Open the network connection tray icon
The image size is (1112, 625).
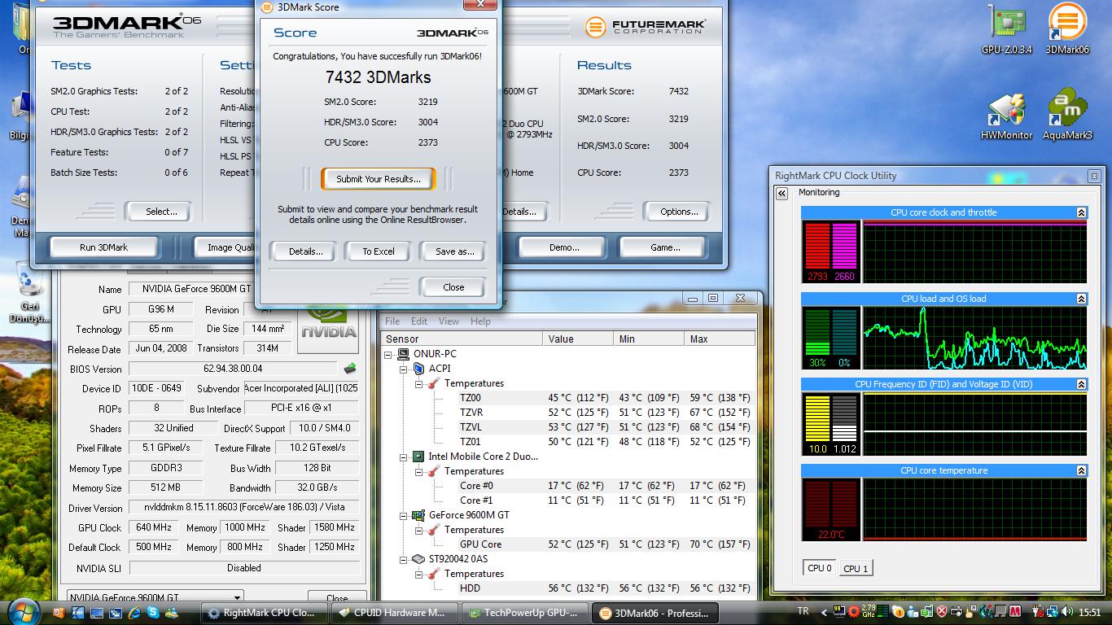1053,612
